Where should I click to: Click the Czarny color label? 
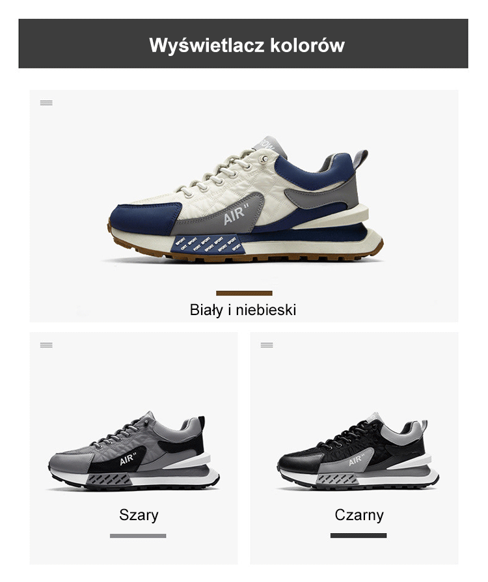click(359, 515)
